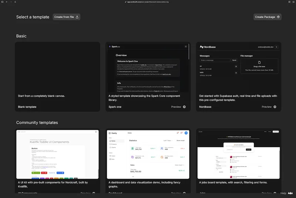Click the Create from file button

[x=67, y=17]
